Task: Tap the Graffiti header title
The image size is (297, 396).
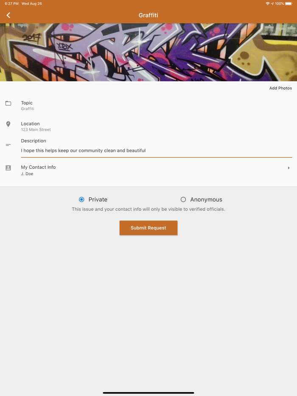Action: (x=148, y=15)
